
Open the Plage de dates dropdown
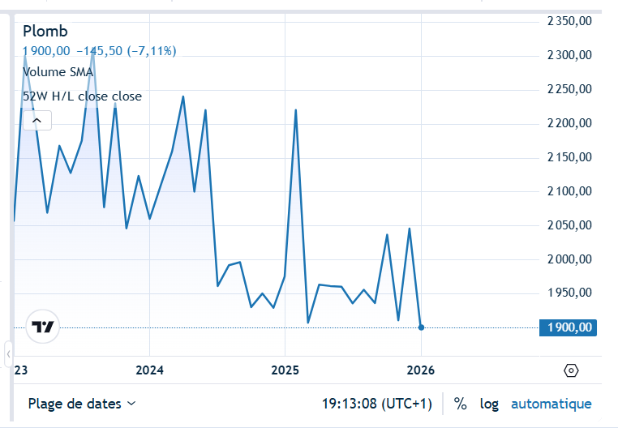pyautogui.click(x=82, y=404)
